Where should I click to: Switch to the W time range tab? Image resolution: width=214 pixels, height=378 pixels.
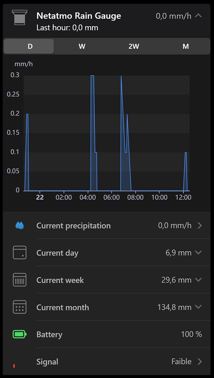82,47
